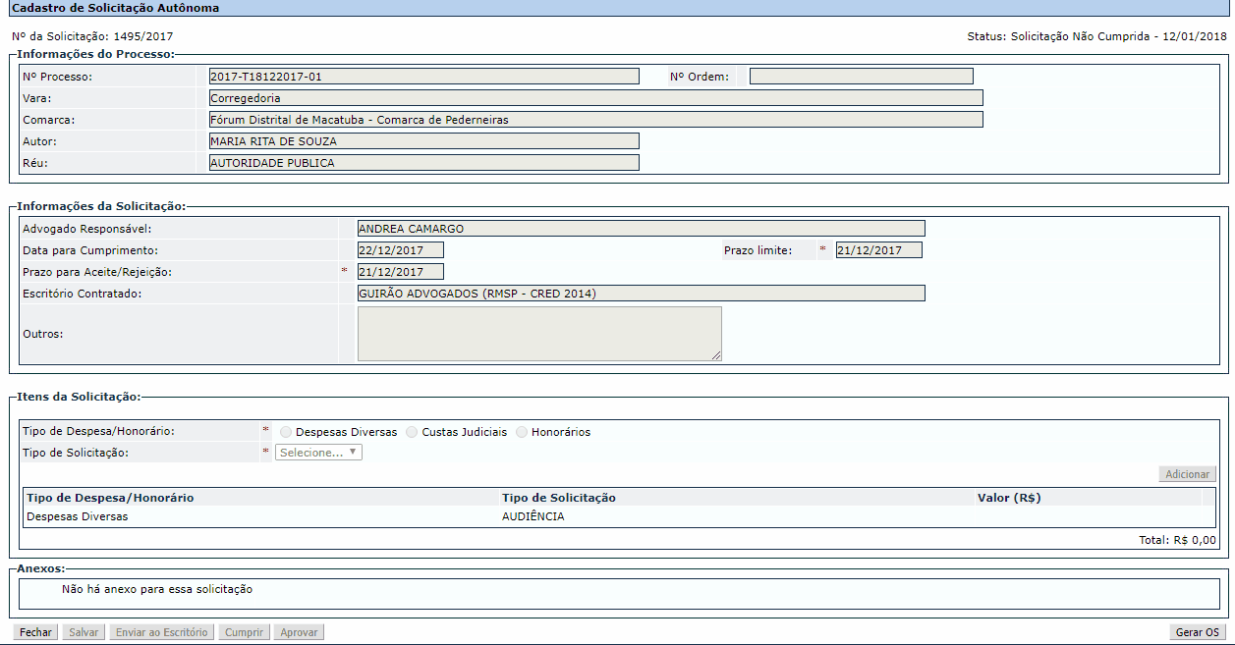Click Prazo para Aceite/Rejeição date field
1235x645 pixels.
(x=400, y=272)
